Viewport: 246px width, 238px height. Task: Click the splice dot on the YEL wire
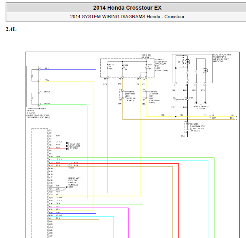(x=176, y=117)
